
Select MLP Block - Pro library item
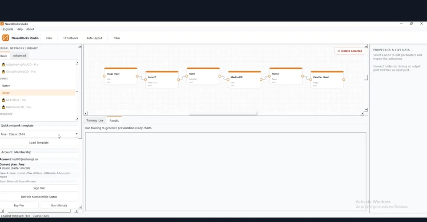click(x=37, y=100)
